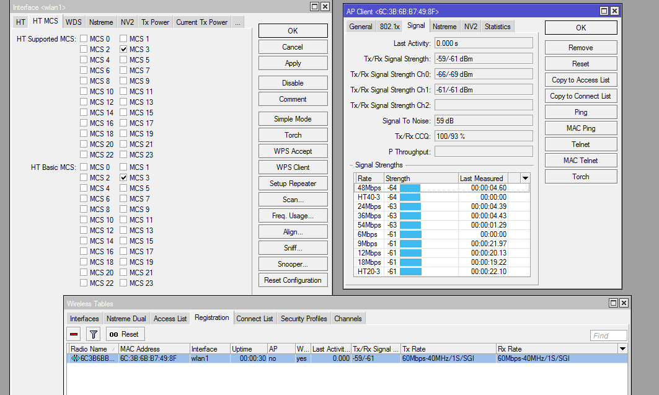This screenshot has width=659, height=395.
Task: Click the Signal To Noise value field
Action: click(x=484, y=120)
